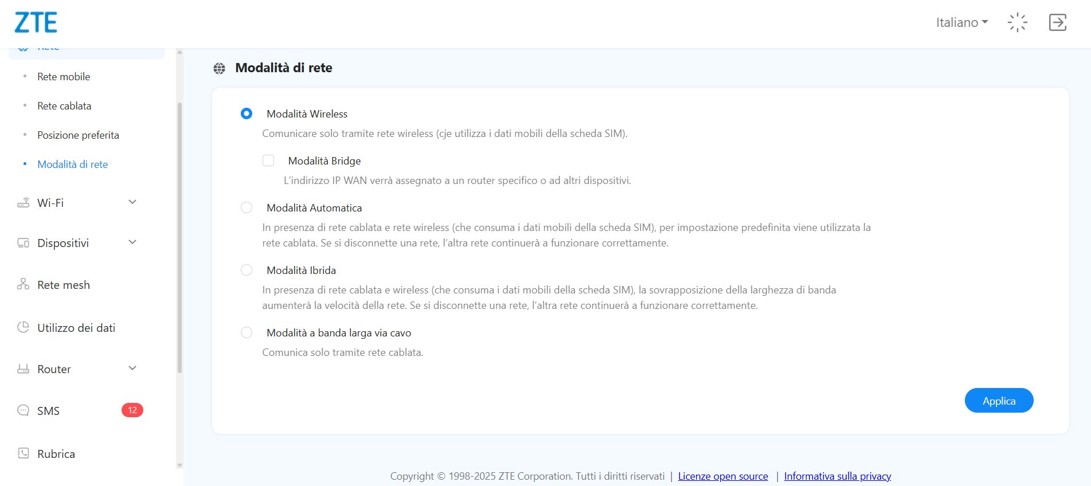Expand the Wi-Fi menu chevron
The height and width of the screenshot is (486, 1091).
(x=132, y=202)
